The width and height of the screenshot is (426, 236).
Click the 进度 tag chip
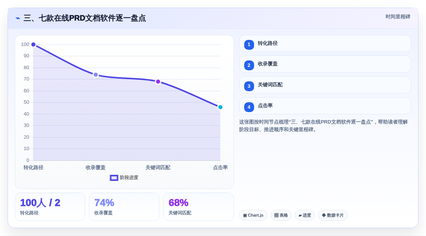click(305, 215)
